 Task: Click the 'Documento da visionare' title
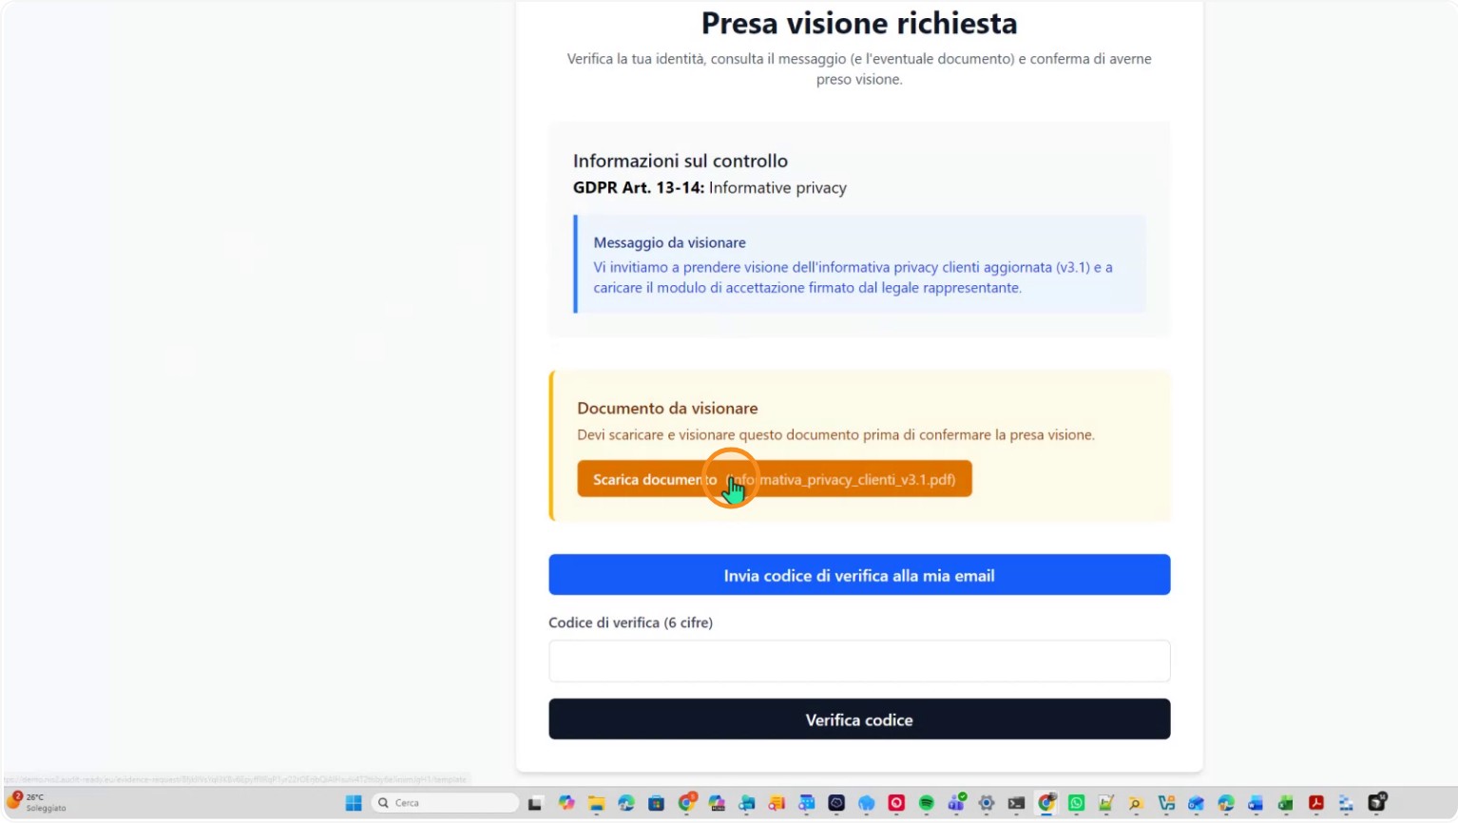667,408
